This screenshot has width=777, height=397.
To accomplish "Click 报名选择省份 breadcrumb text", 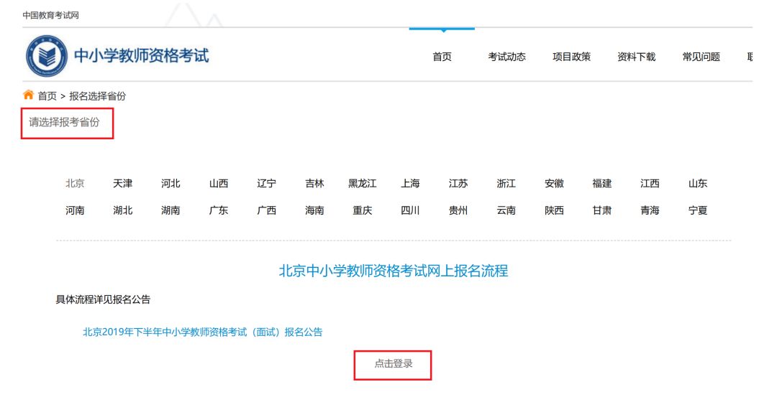I will pyautogui.click(x=98, y=96).
